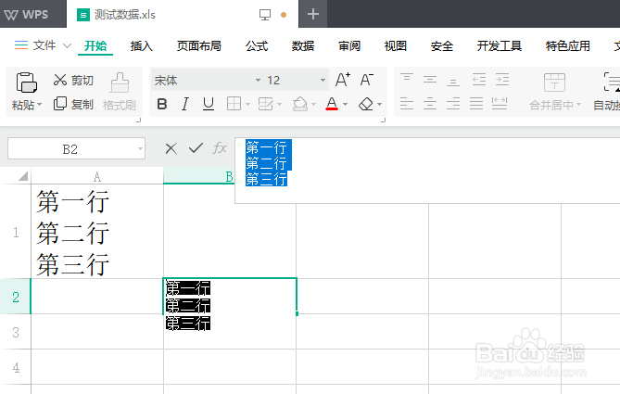The height and width of the screenshot is (394, 620).
Task: Align text right
Action: tap(453, 104)
